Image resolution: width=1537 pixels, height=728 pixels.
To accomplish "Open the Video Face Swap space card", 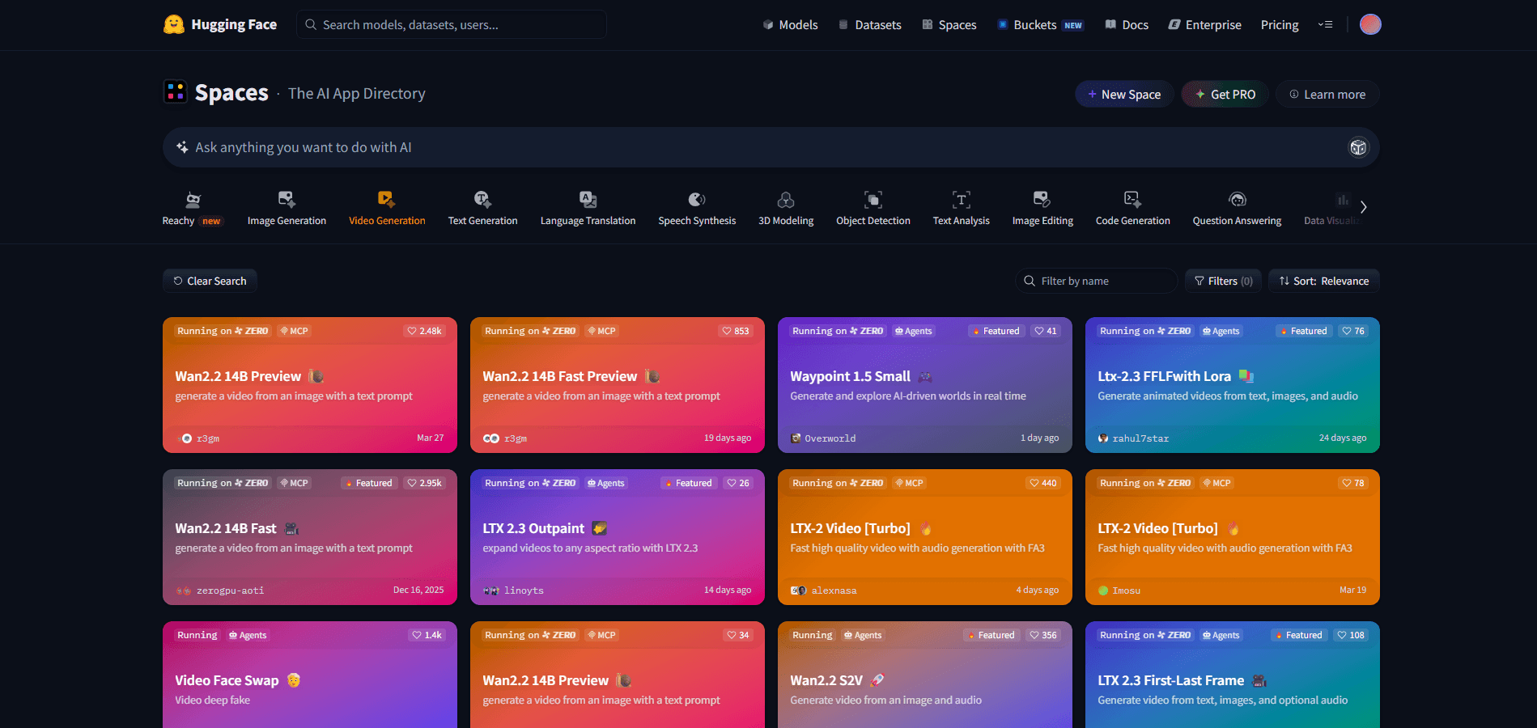I will click(x=309, y=675).
